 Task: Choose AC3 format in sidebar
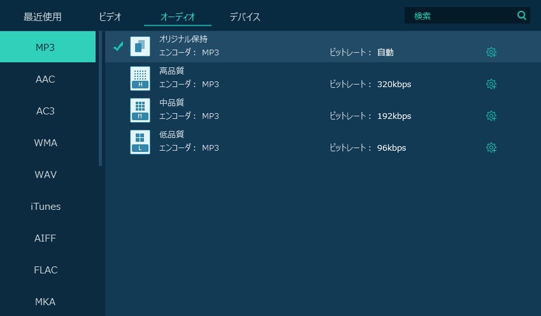[x=45, y=111]
